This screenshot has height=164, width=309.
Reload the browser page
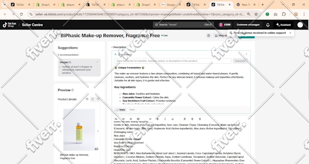(21, 14)
